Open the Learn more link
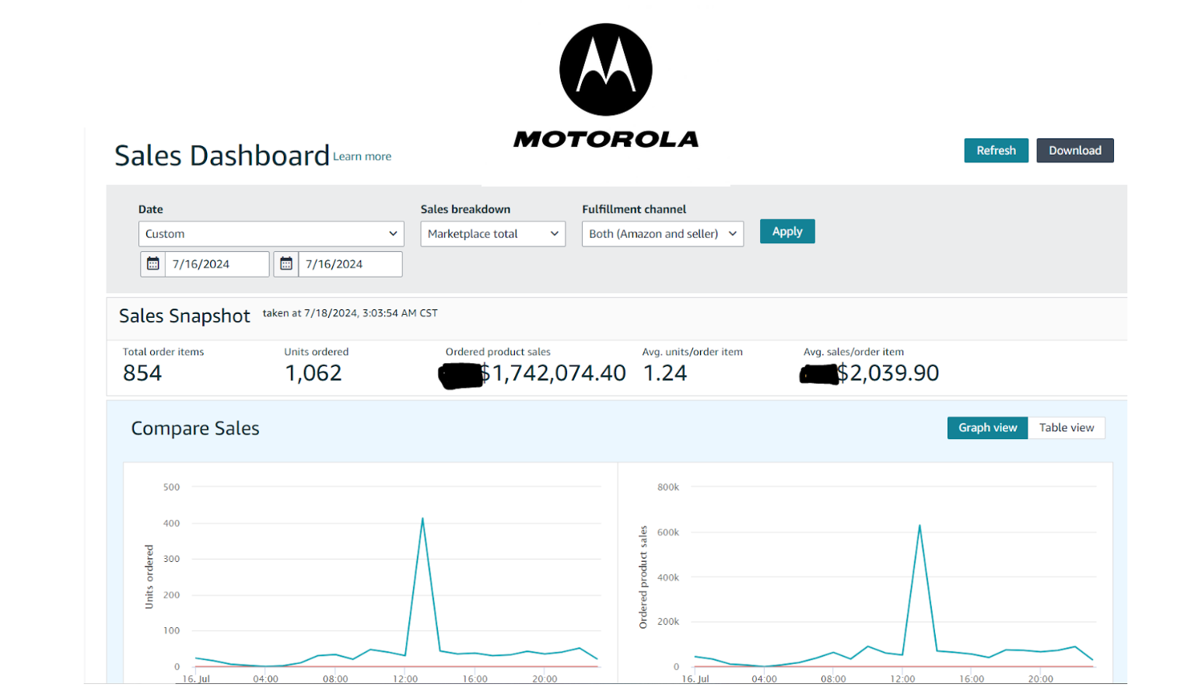The width and height of the screenshot is (1198, 698). pyautogui.click(x=362, y=155)
